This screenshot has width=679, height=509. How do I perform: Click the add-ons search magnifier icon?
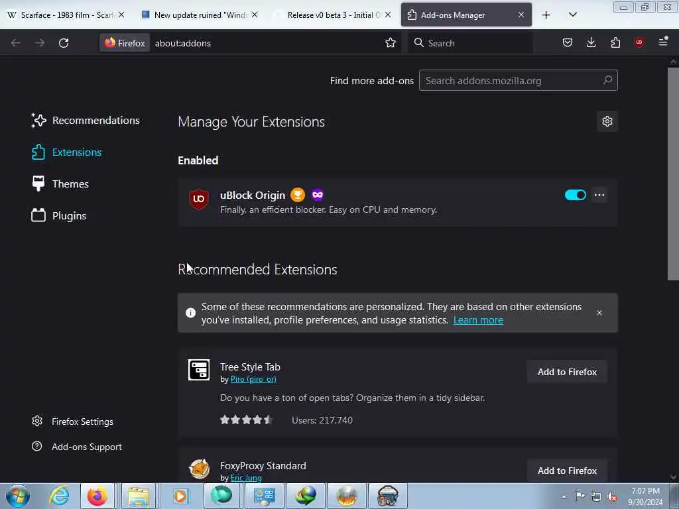tap(607, 80)
